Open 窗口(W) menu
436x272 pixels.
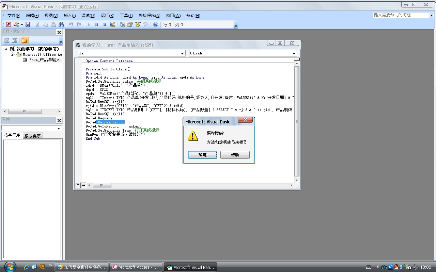tap(173, 16)
